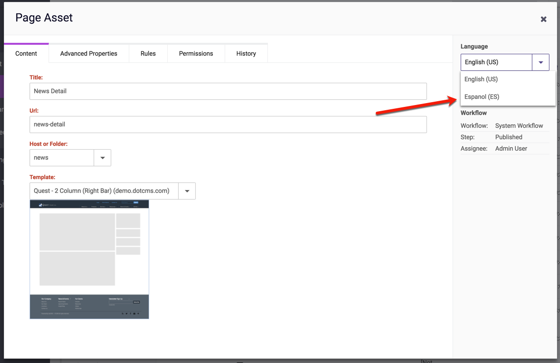Screen dimensions: 560x363
Task: Click the System Workflow value
Action: click(x=519, y=126)
